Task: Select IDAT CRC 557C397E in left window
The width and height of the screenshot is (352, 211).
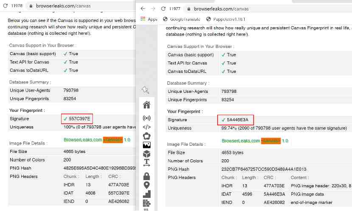Action: point(119,193)
